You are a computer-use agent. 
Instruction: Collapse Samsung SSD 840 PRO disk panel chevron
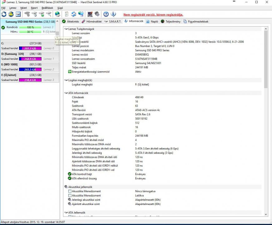pos(57,21)
